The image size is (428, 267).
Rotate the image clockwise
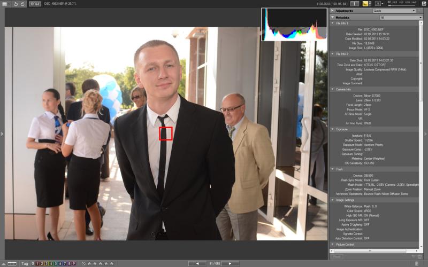pyautogui.click(x=22, y=4)
